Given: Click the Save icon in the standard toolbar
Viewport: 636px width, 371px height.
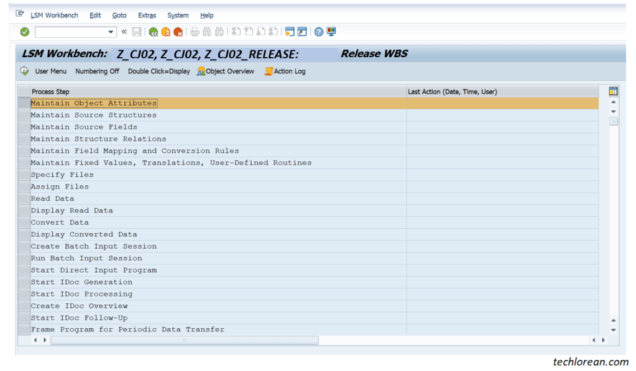Looking at the screenshot, I should coord(137,32).
